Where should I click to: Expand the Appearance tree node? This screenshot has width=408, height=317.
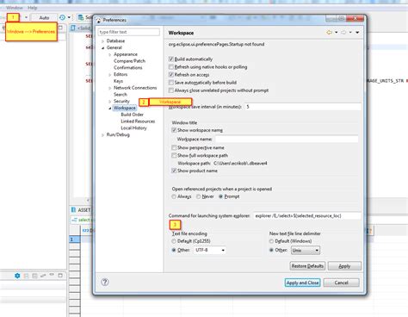110,54
